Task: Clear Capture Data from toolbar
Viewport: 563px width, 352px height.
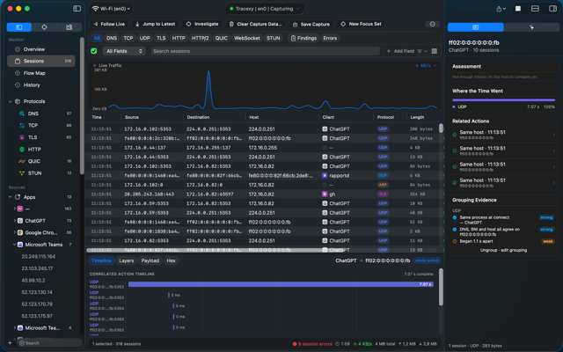Action: [255, 24]
